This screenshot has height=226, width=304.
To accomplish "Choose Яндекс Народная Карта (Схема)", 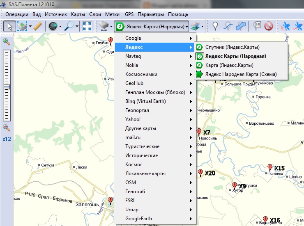I will click(241, 74).
